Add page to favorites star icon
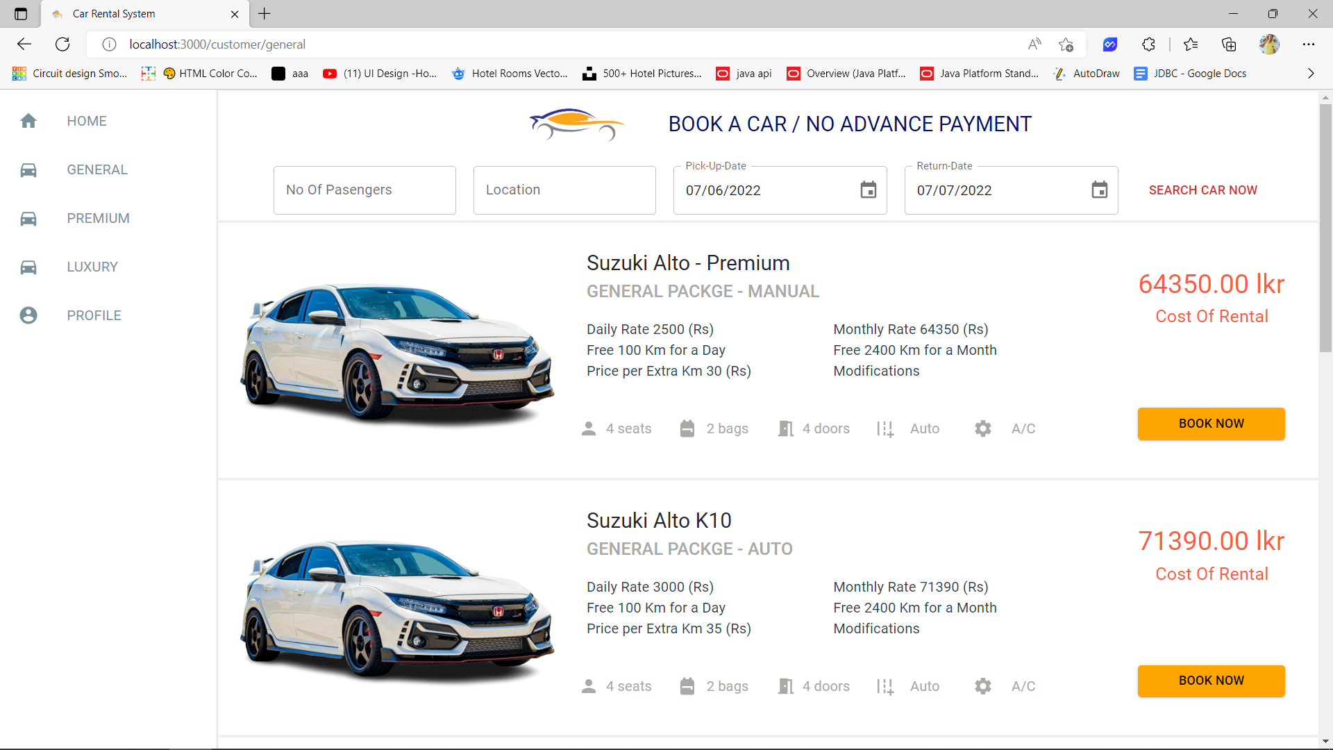Screen dimensions: 1333x750 pyautogui.click(x=1066, y=44)
